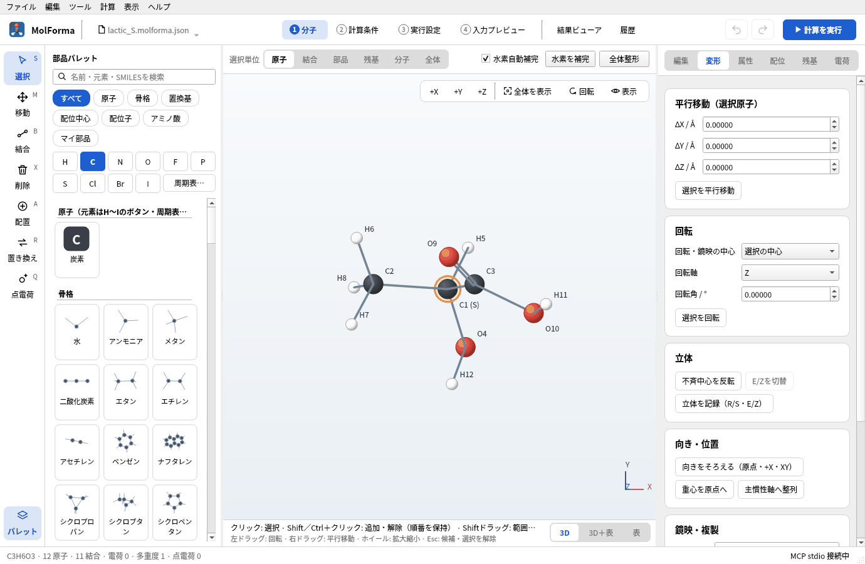Decrease the ΔY value with stepper
Screen dimensions: 865x564
pos(834,149)
